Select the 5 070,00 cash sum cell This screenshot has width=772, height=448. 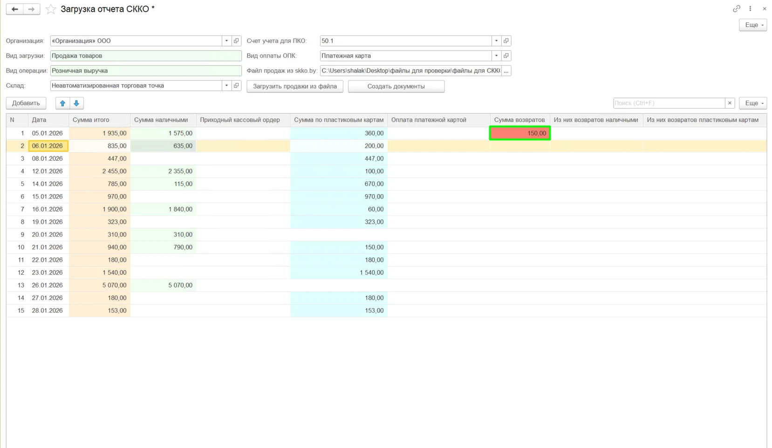163,285
